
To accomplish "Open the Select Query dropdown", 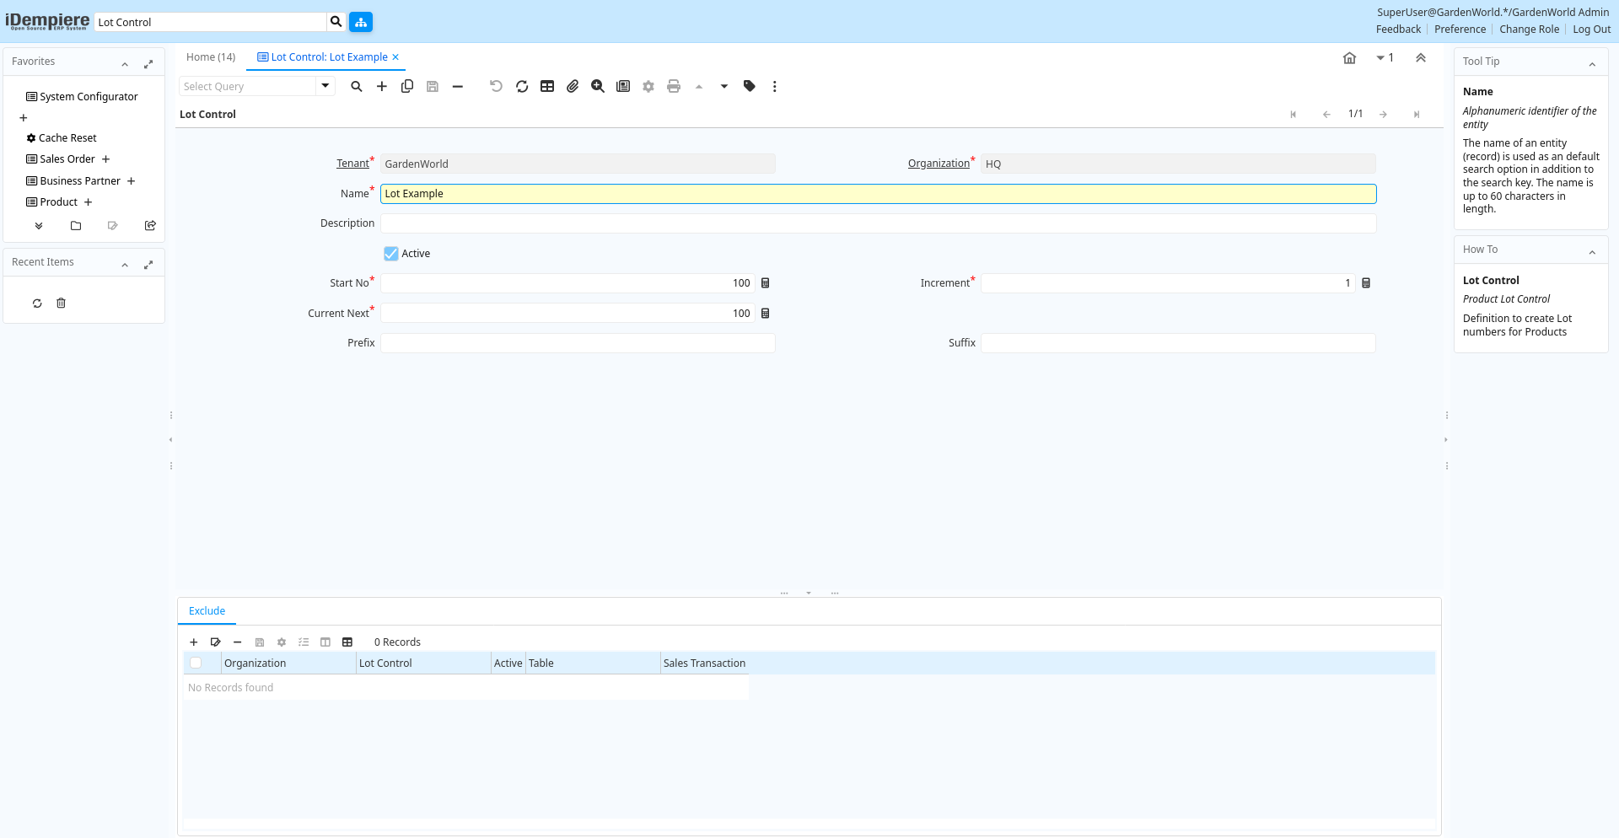I will 325,86.
